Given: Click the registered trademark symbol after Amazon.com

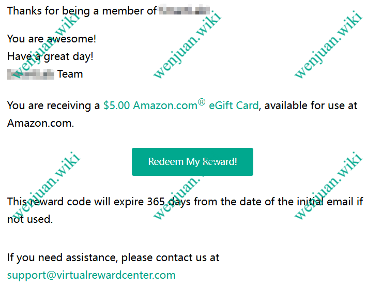Looking at the screenshot, I should click(202, 102).
